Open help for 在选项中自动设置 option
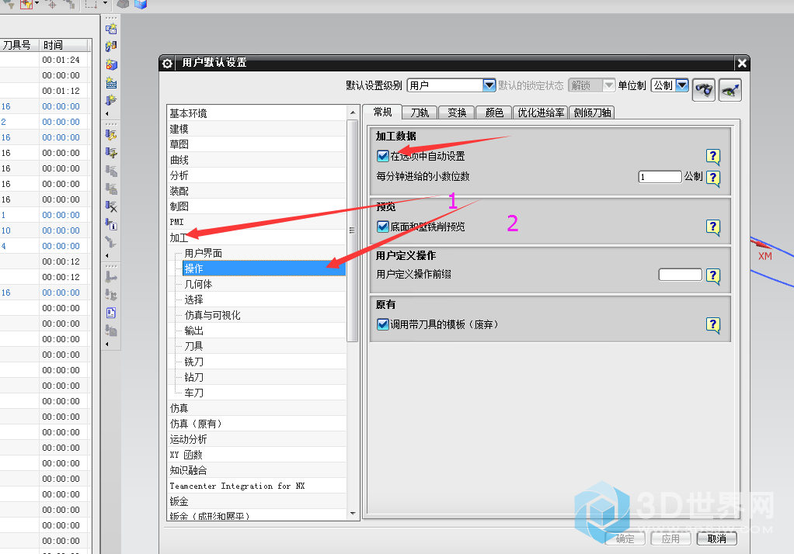 point(713,156)
